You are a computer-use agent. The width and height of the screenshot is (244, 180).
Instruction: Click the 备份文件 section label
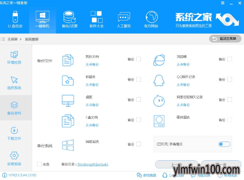(45, 61)
